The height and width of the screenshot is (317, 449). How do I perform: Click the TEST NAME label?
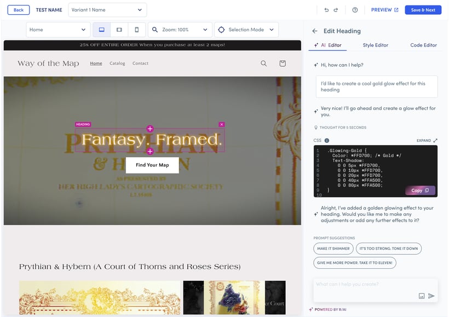coord(49,10)
